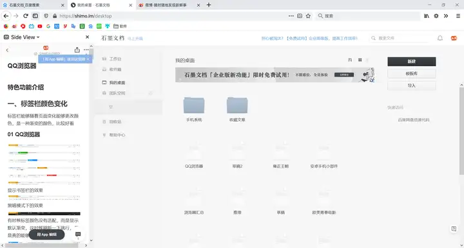The height and width of the screenshot is (248, 464).
Task: Click the help icon at bottom right
Action: pyautogui.click(x=454, y=229)
